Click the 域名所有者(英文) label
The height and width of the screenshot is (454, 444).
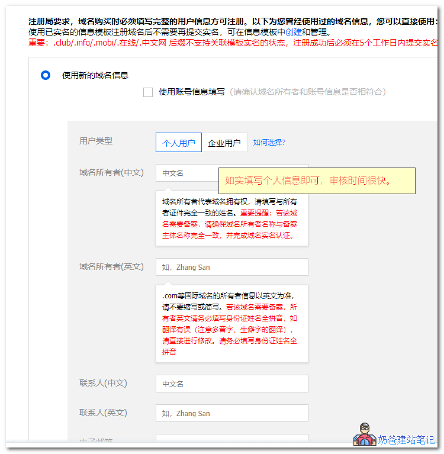(111, 267)
